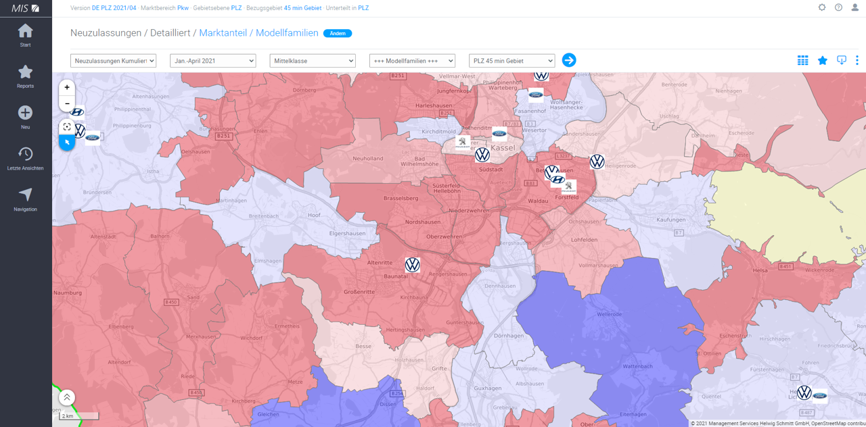Open the three-dot more options menu
The image size is (866, 427).
(x=857, y=60)
